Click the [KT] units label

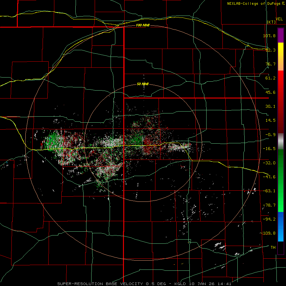tap(271, 22)
